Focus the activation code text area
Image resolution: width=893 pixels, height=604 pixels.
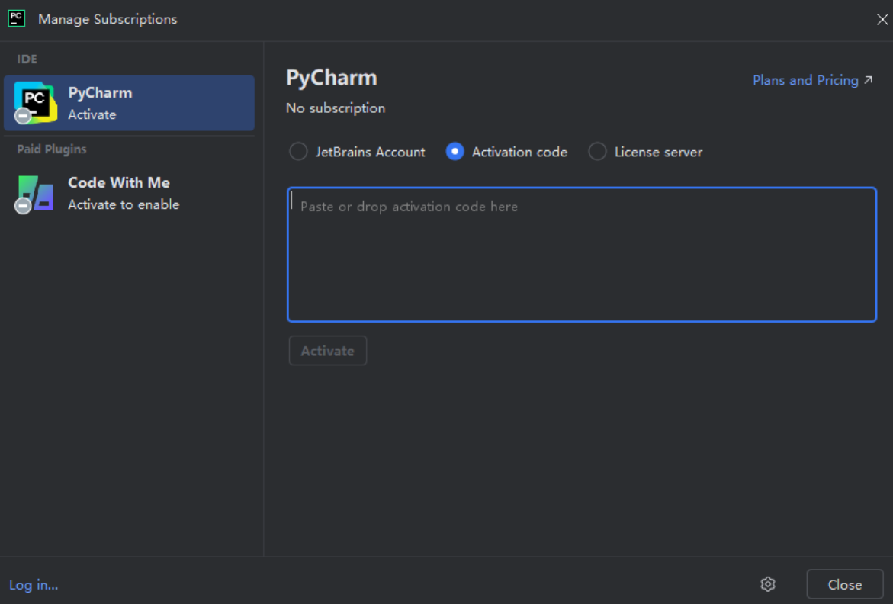(x=581, y=255)
